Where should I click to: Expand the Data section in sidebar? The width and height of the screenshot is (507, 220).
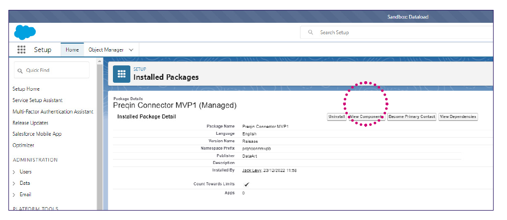14,183
